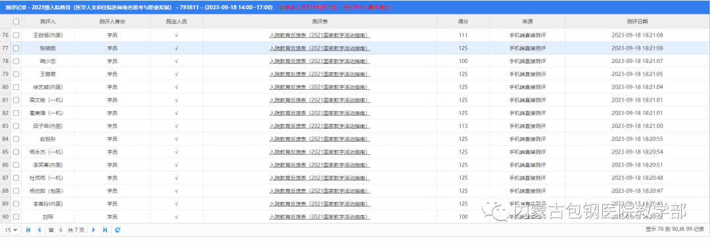710x242 pixels.
Task: Check the checkbox for row 76
Action: pyautogui.click(x=16, y=35)
